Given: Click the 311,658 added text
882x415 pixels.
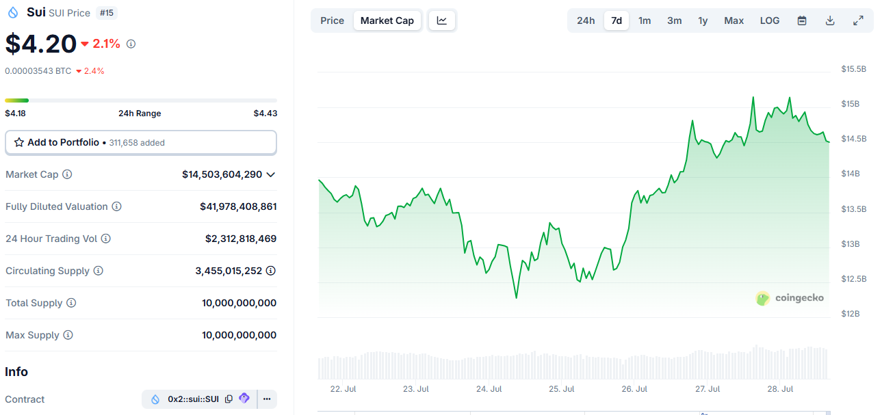Looking at the screenshot, I should click(x=137, y=143).
